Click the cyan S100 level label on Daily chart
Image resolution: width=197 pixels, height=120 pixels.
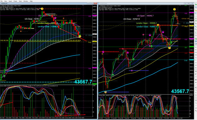[186, 60]
